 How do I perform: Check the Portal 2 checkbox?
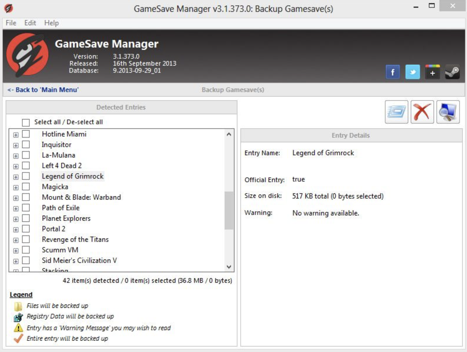coord(26,229)
